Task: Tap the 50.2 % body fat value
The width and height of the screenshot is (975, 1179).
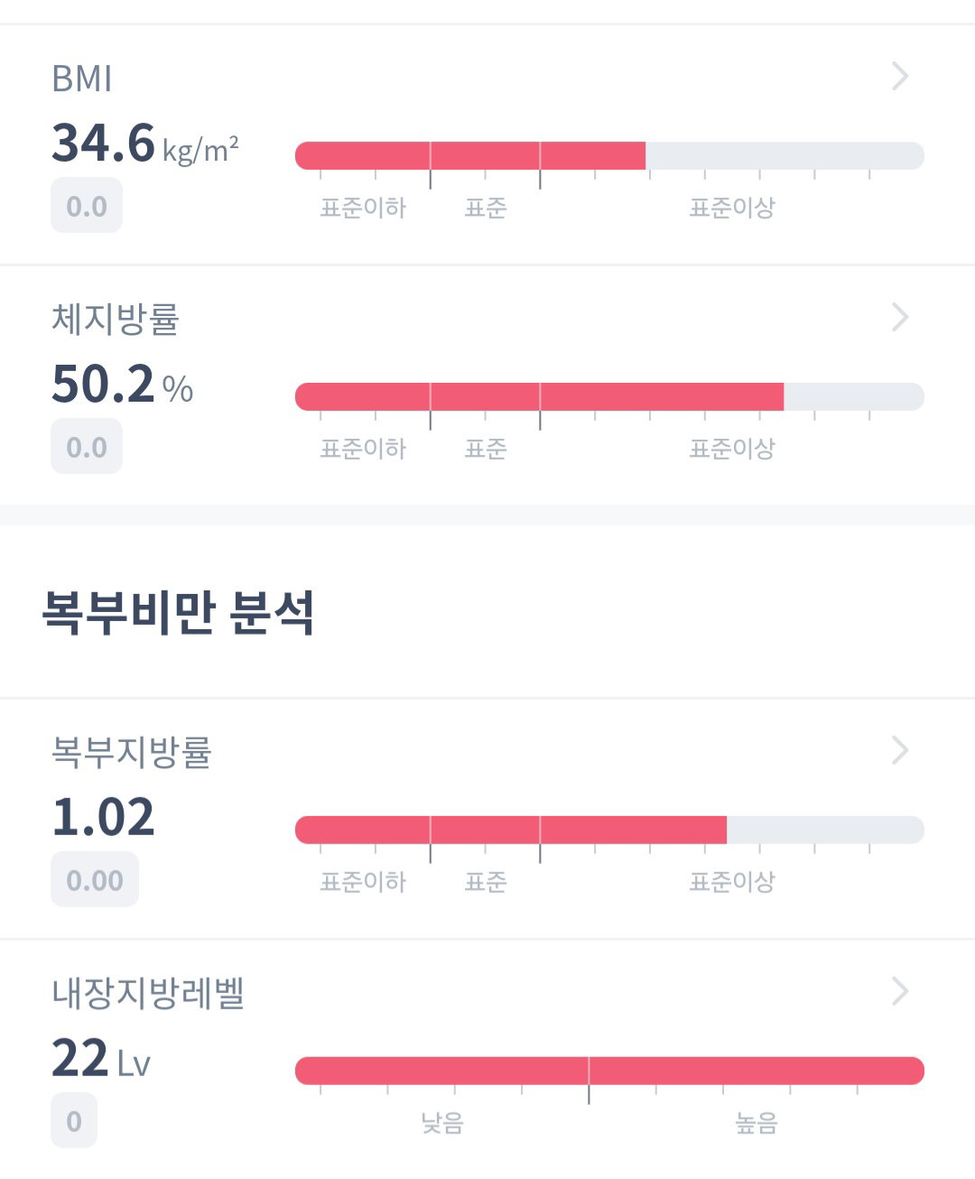Action: pos(123,385)
